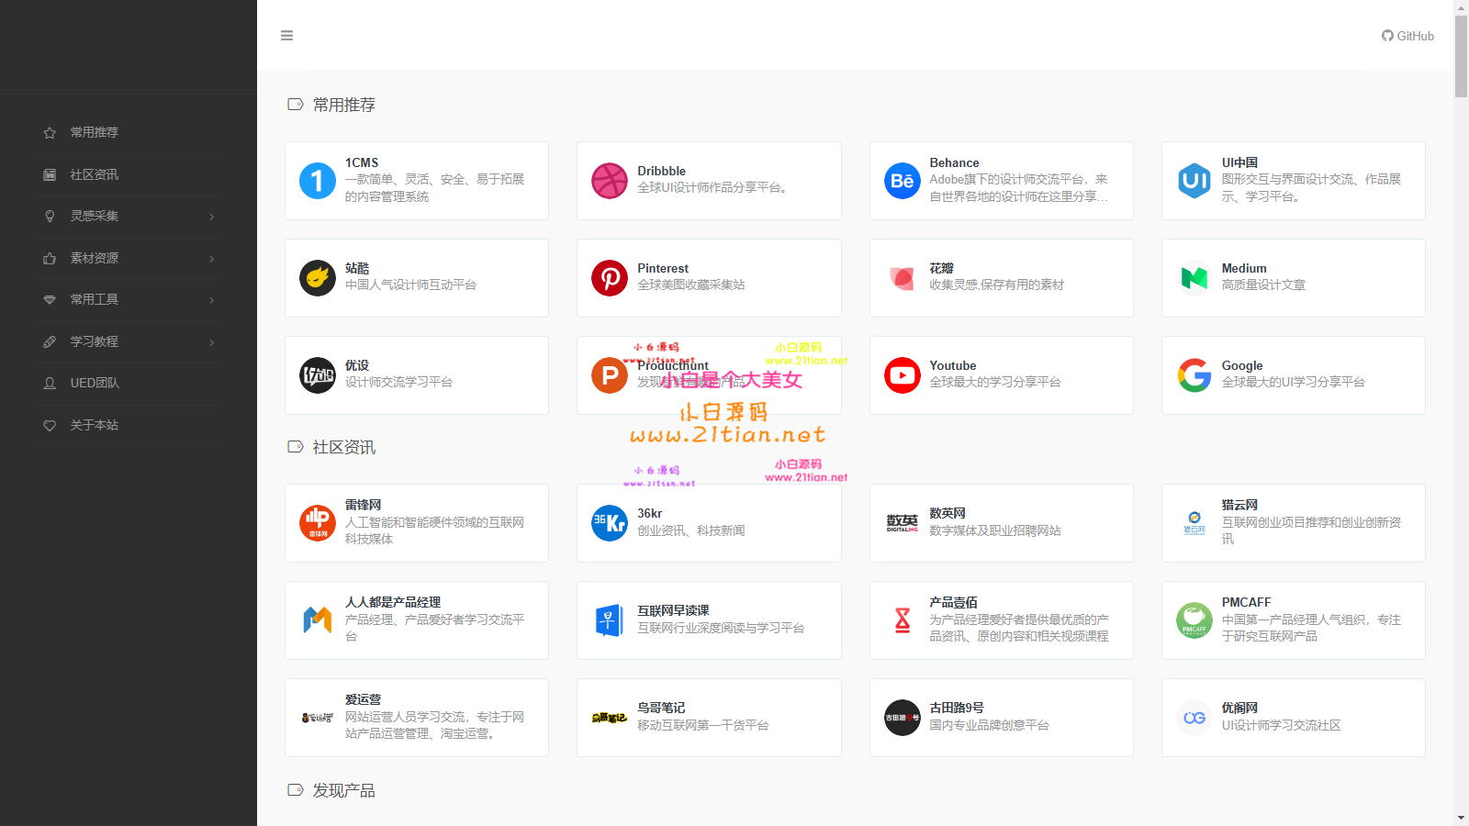
Task: Expand the 灵感采集 sidebar submenu arrow
Action: [x=212, y=217]
